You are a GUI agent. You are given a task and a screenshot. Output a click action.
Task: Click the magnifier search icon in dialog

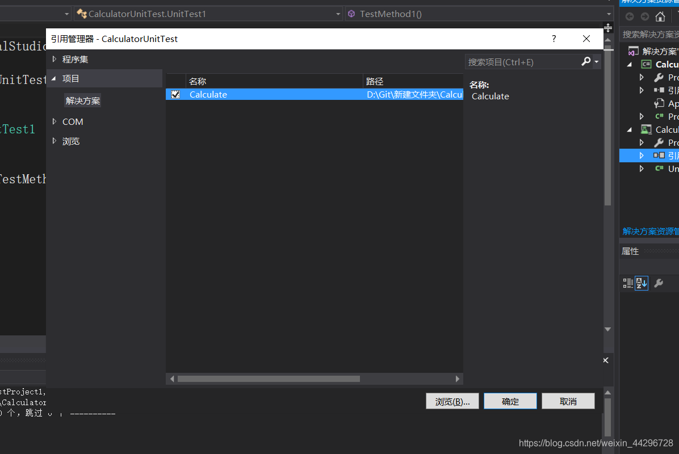(586, 61)
